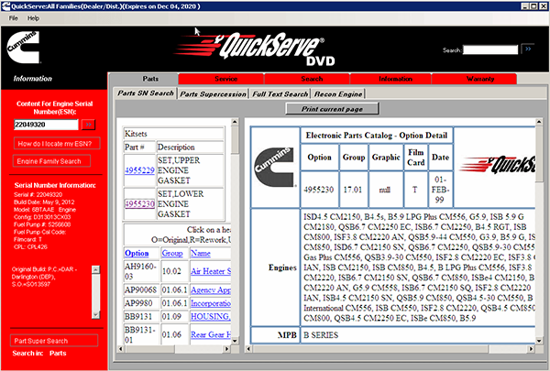The image size is (550, 371).
Task: Click the Cummins logo in the header
Action: pyautogui.click(x=23, y=47)
